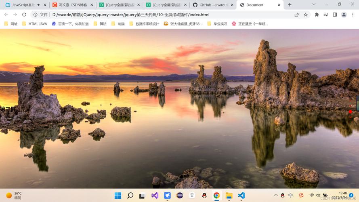The height and width of the screenshot is (202, 359).
Task: Open the blue bird app on the taskbar
Action: 167,196
